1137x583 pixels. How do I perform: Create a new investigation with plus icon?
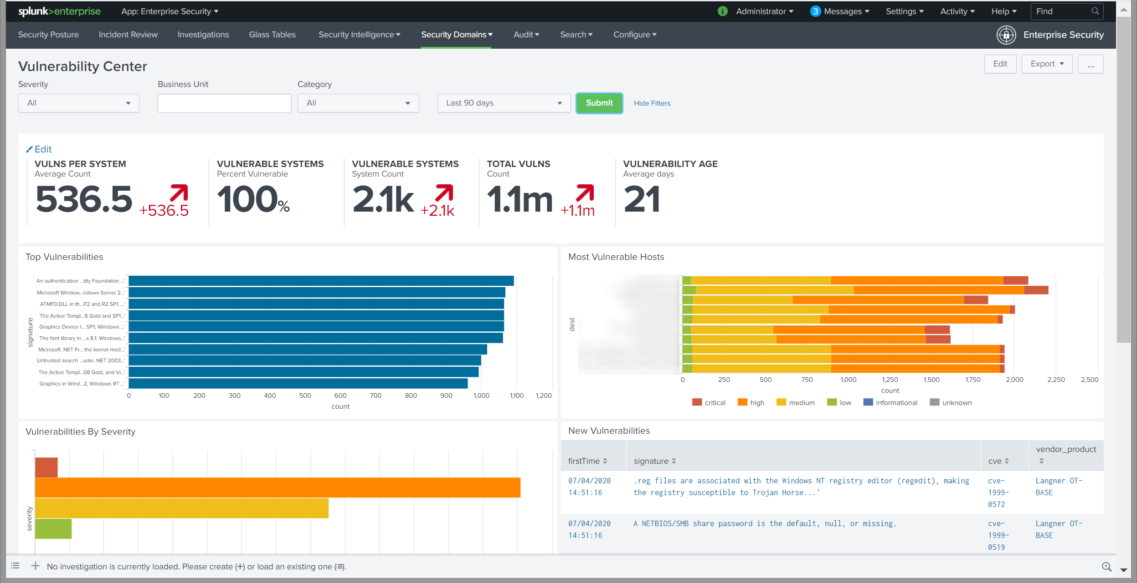pos(35,566)
